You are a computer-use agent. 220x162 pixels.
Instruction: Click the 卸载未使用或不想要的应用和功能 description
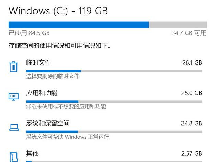(66, 106)
